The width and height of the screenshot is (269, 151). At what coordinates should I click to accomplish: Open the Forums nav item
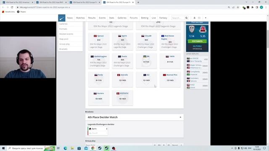[x=134, y=18]
